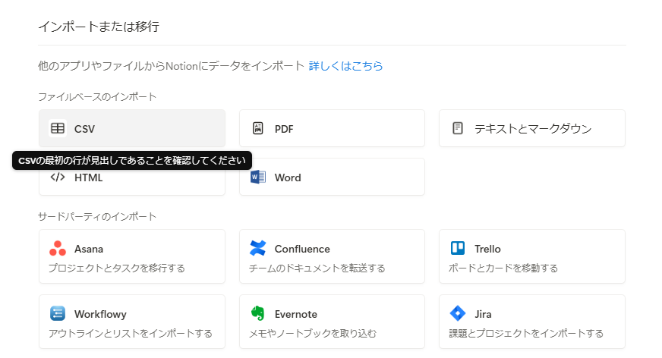Click the Trello board logo

pyautogui.click(x=458, y=248)
